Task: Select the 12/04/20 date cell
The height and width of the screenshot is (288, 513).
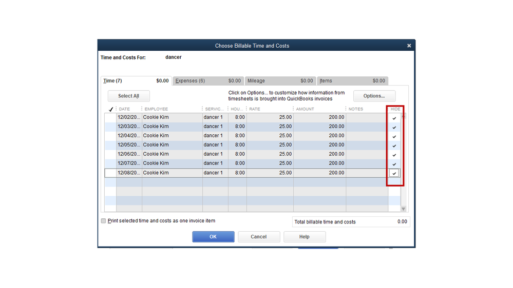Action: 129,135
